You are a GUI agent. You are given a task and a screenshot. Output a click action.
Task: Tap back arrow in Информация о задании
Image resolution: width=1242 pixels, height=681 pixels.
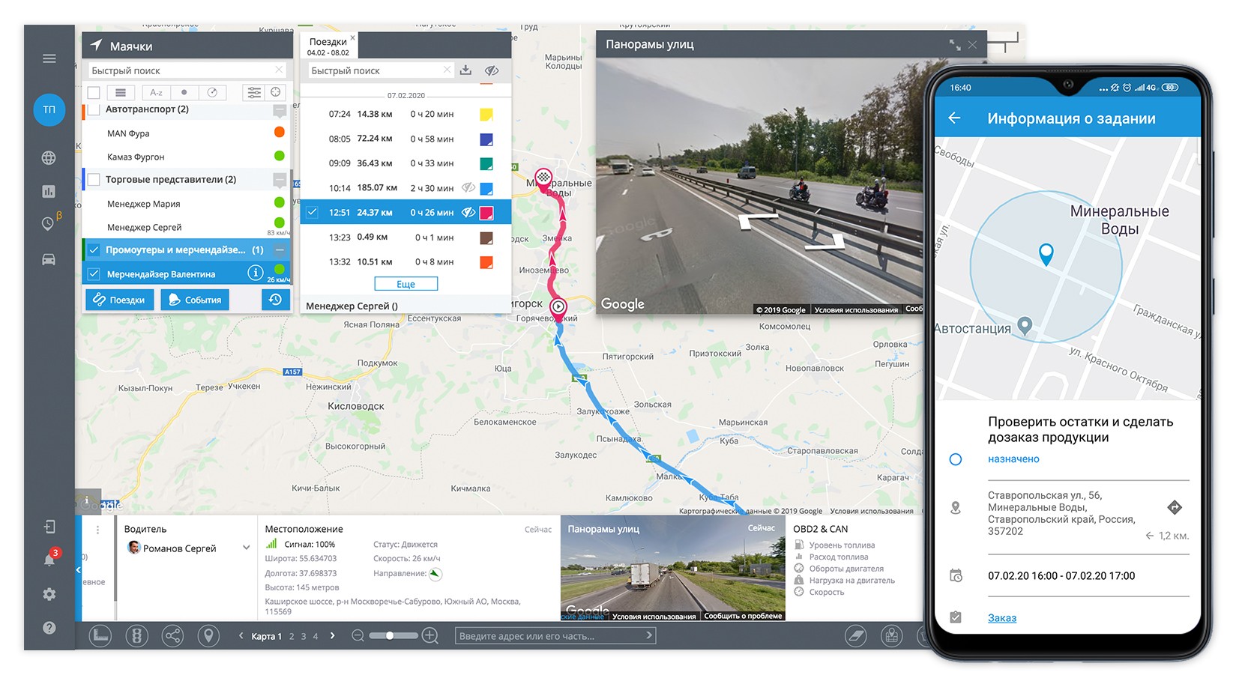point(954,118)
